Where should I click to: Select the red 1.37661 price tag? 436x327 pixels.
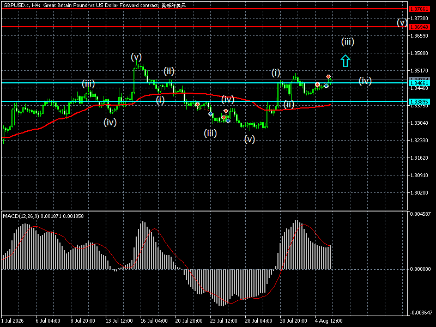pos(419,9)
